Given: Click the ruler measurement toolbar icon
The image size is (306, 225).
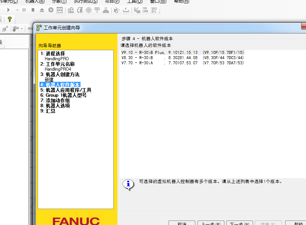Looking at the screenshot, I should (x=126, y=10).
